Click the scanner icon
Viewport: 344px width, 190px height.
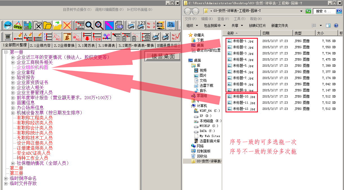(x=8, y=36)
